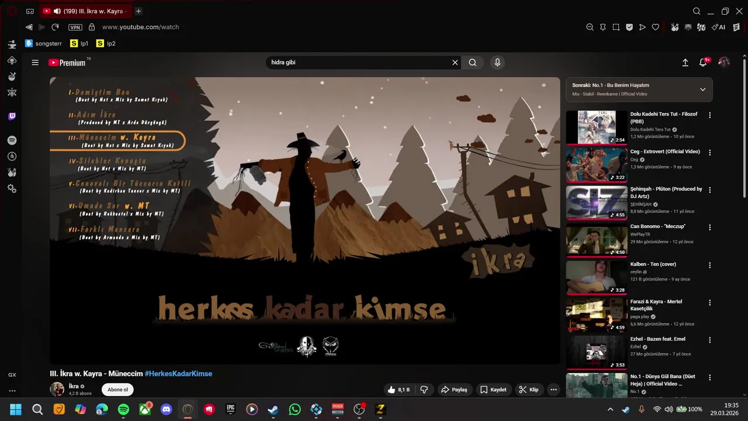Image resolution: width=748 pixels, height=421 pixels.
Task: Open the GX Corner gamepad icon
Action: click(x=30, y=11)
